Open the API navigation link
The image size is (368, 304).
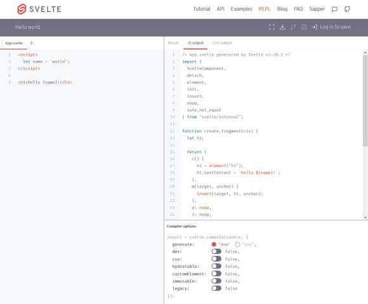221,9
